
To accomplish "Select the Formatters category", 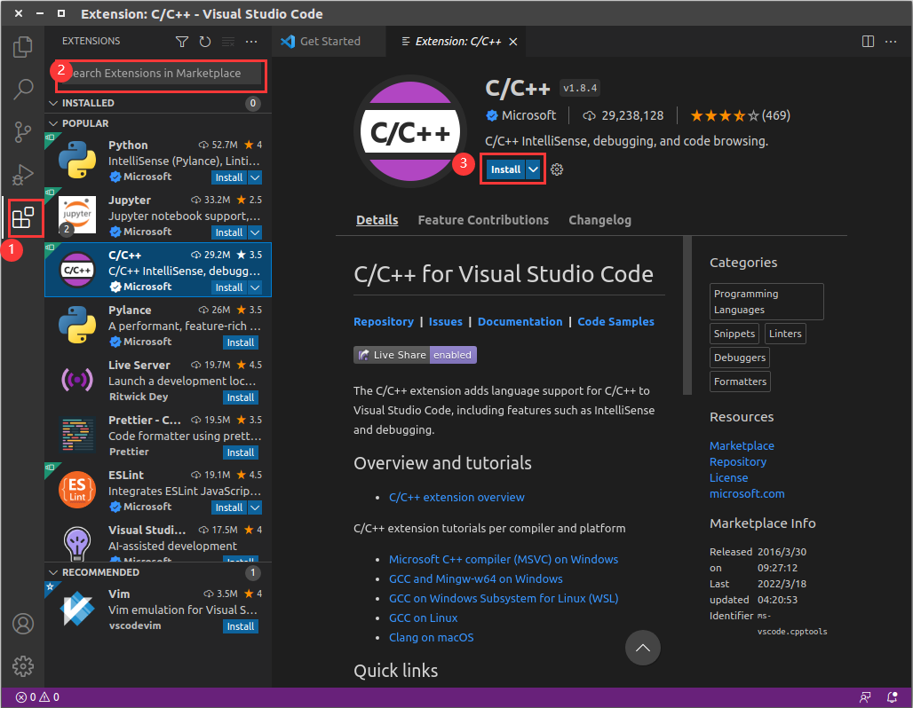I will click(x=740, y=382).
